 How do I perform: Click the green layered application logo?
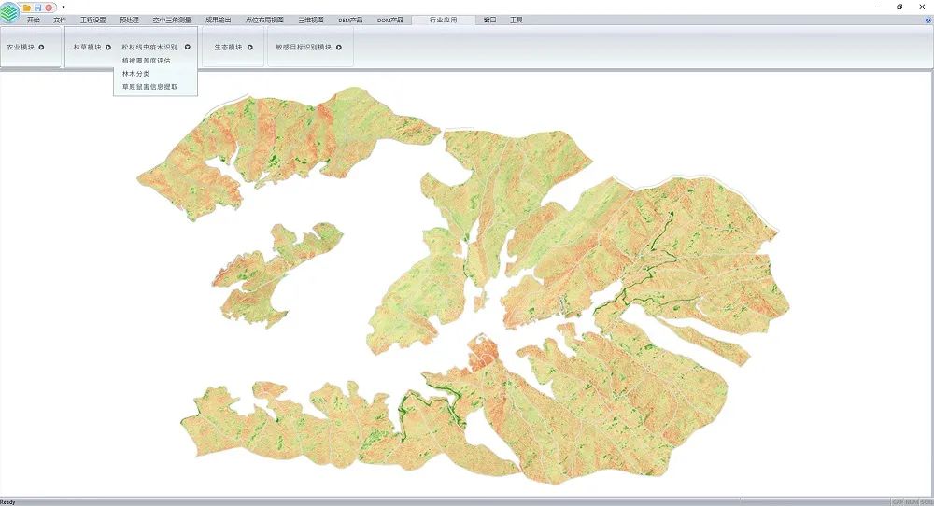9,9
